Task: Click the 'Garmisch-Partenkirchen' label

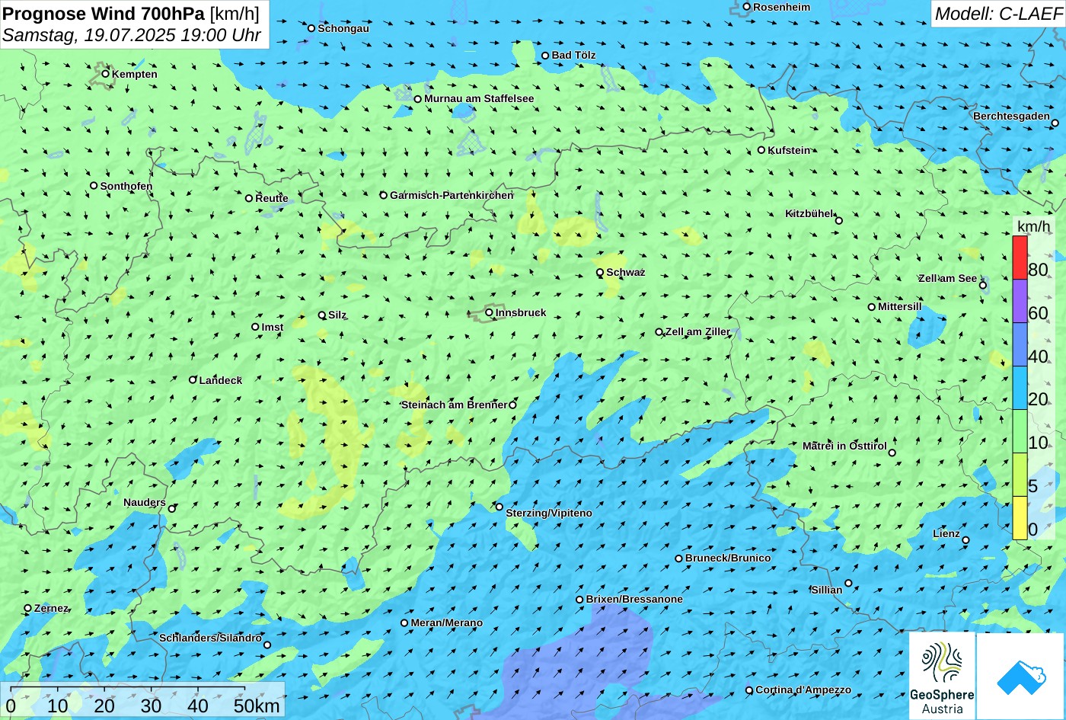Action: [452, 195]
